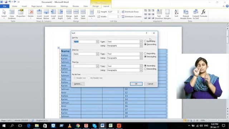Click the zoom slider in status bar
Viewport: 229px width, 129px height.
217,120
